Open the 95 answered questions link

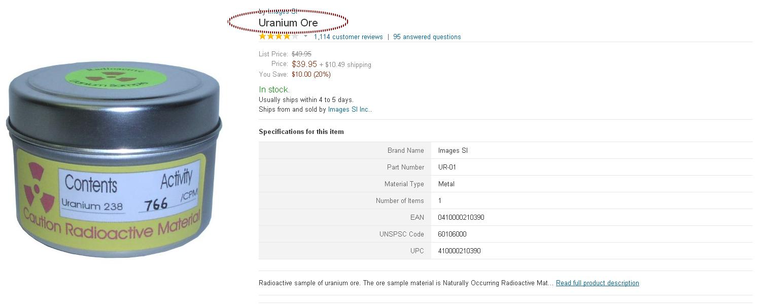pos(427,37)
